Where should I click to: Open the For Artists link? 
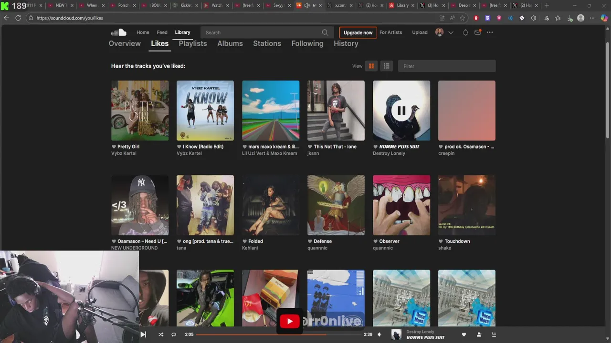[390, 32]
